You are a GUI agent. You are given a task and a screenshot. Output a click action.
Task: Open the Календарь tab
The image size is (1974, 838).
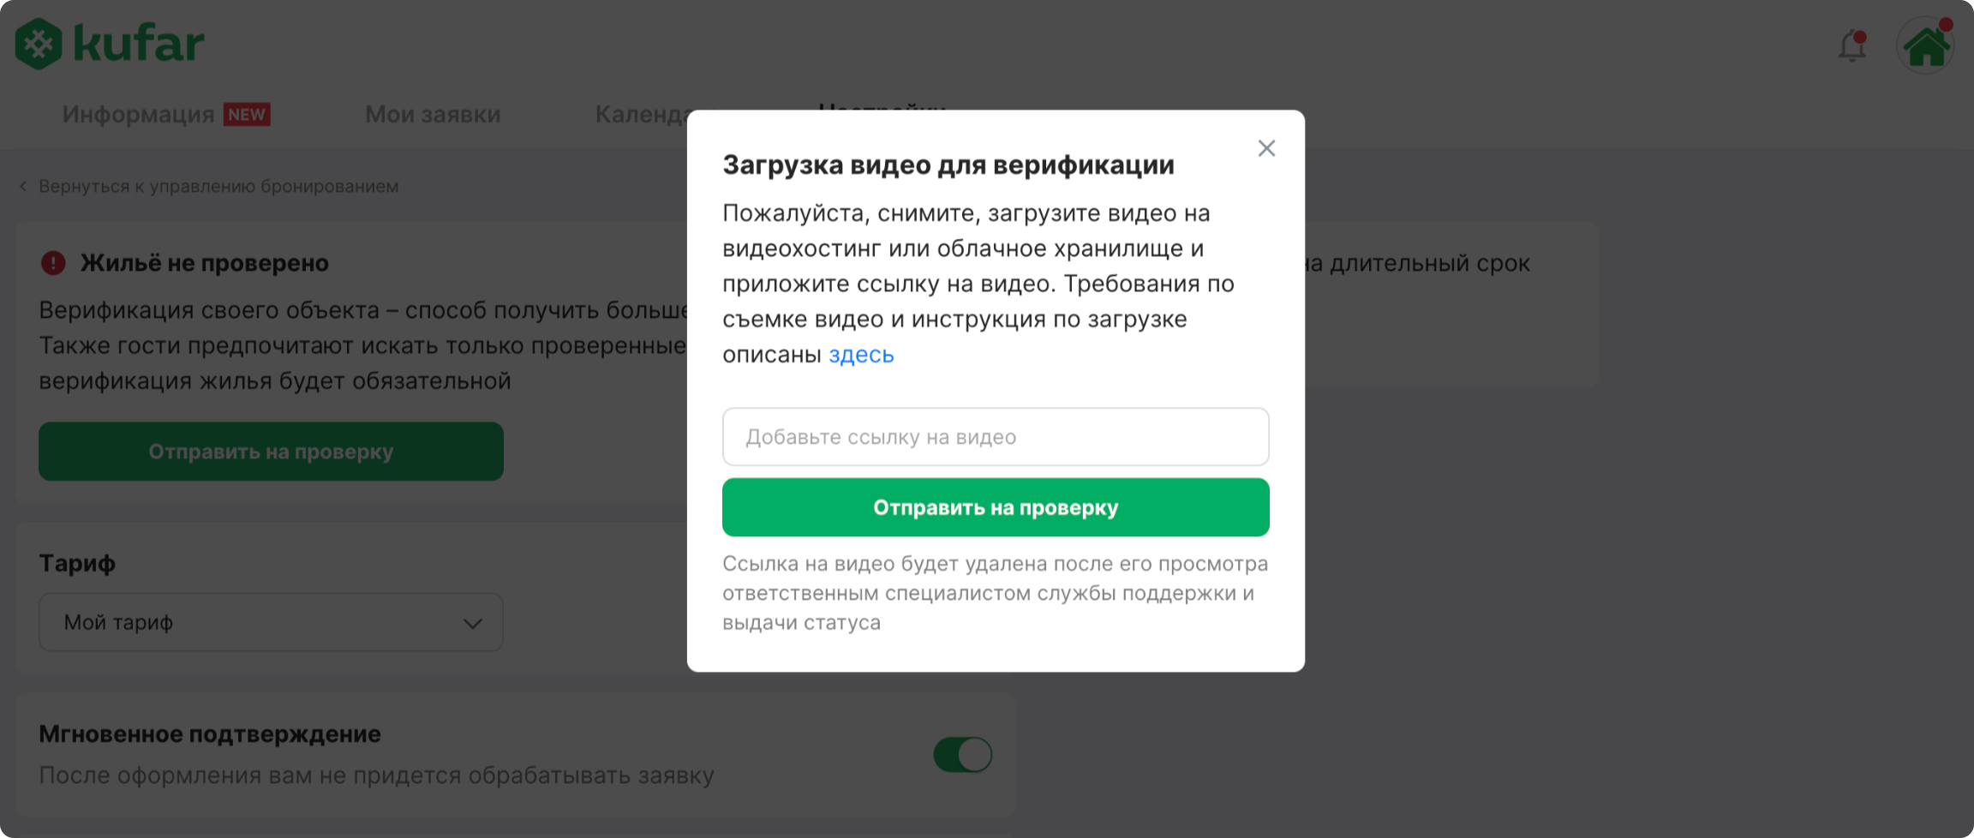[x=641, y=115]
